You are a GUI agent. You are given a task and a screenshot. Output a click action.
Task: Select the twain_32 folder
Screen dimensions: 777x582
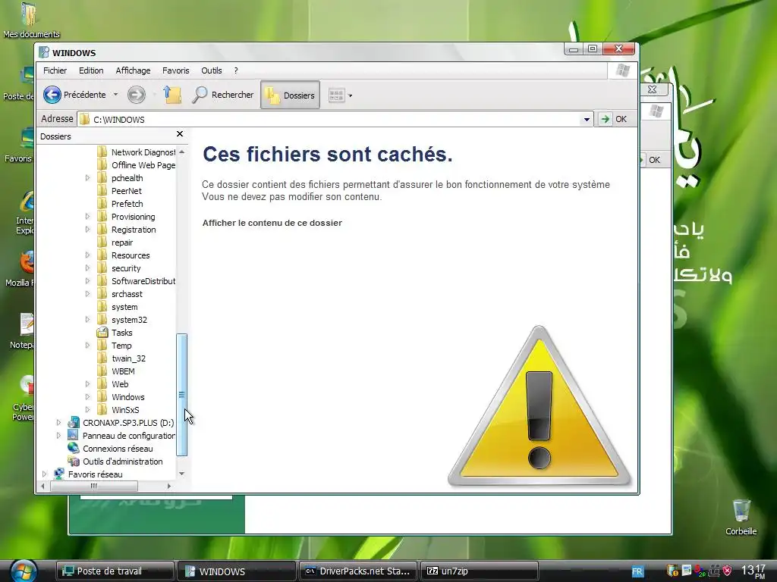click(x=121, y=358)
